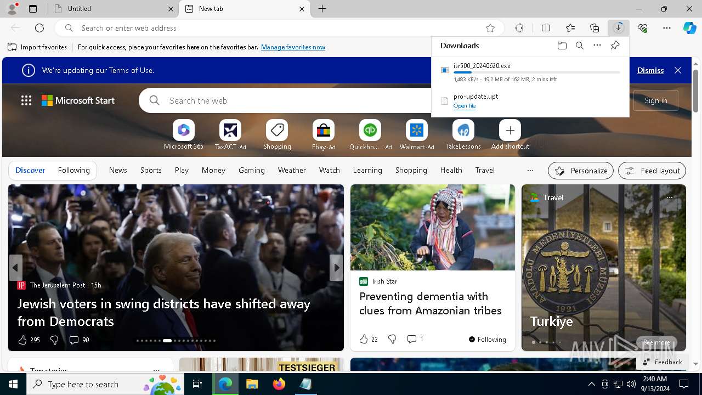
Task: Open the Shopping shortcut tile
Action: point(277,134)
